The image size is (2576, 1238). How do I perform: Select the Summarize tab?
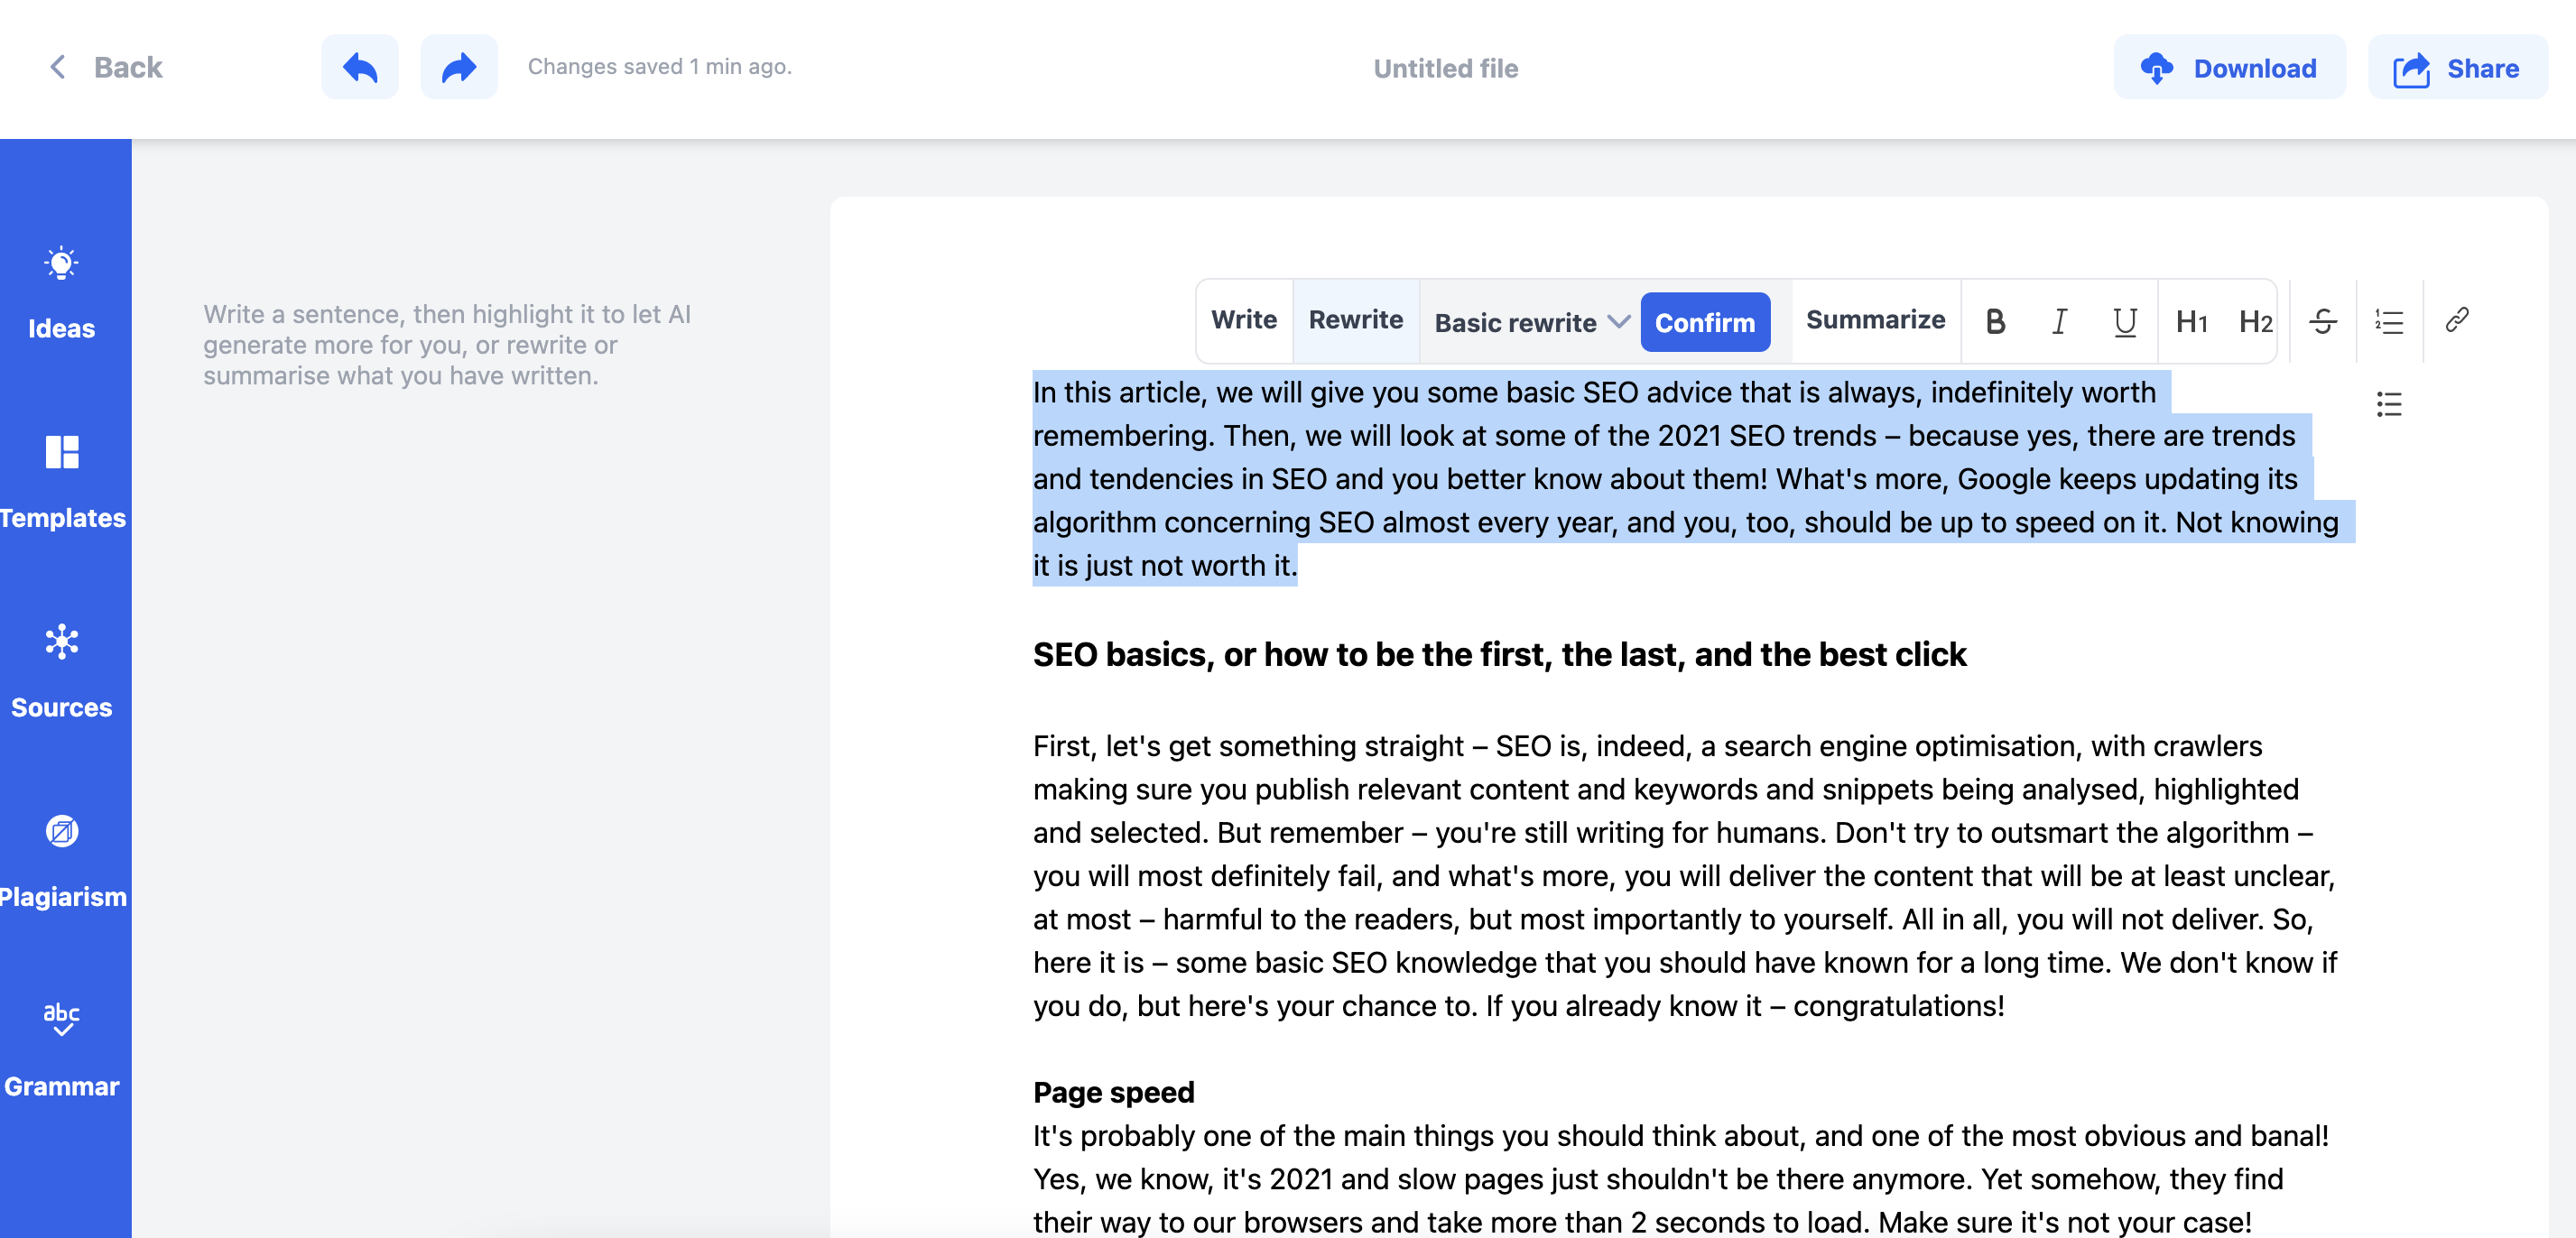tap(1876, 320)
